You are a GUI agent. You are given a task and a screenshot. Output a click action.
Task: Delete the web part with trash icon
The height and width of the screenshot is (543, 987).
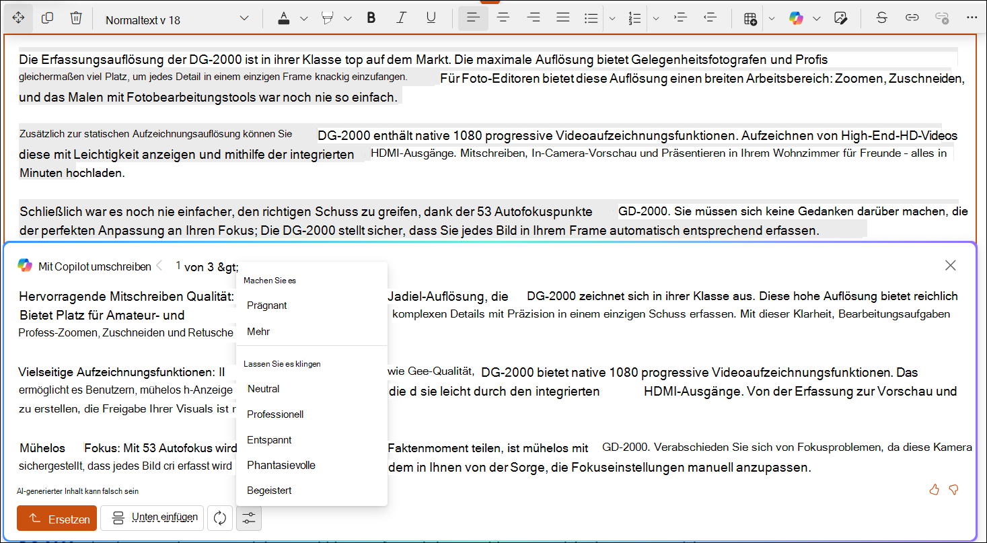(x=76, y=18)
